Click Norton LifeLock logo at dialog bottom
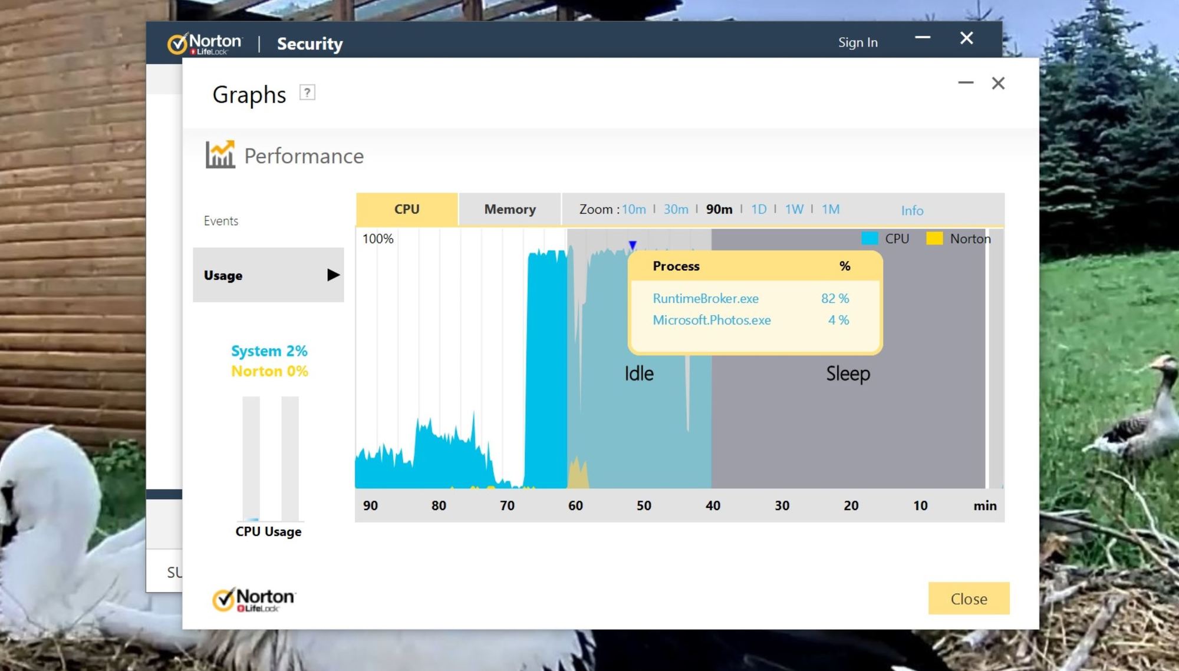The image size is (1179, 671). click(x=254, y=599)
